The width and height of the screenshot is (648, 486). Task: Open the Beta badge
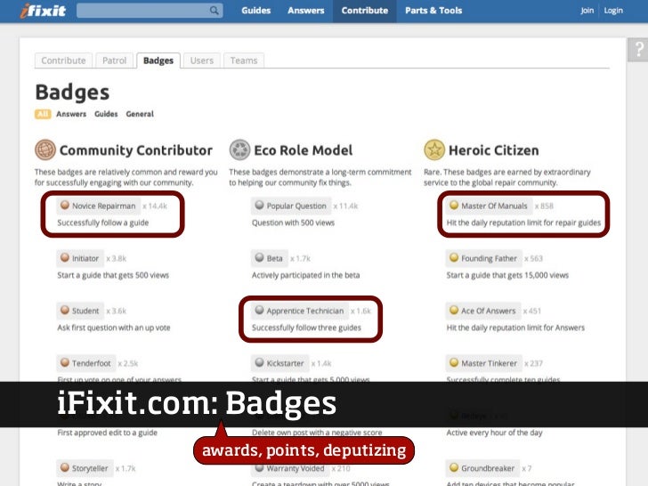270,258
